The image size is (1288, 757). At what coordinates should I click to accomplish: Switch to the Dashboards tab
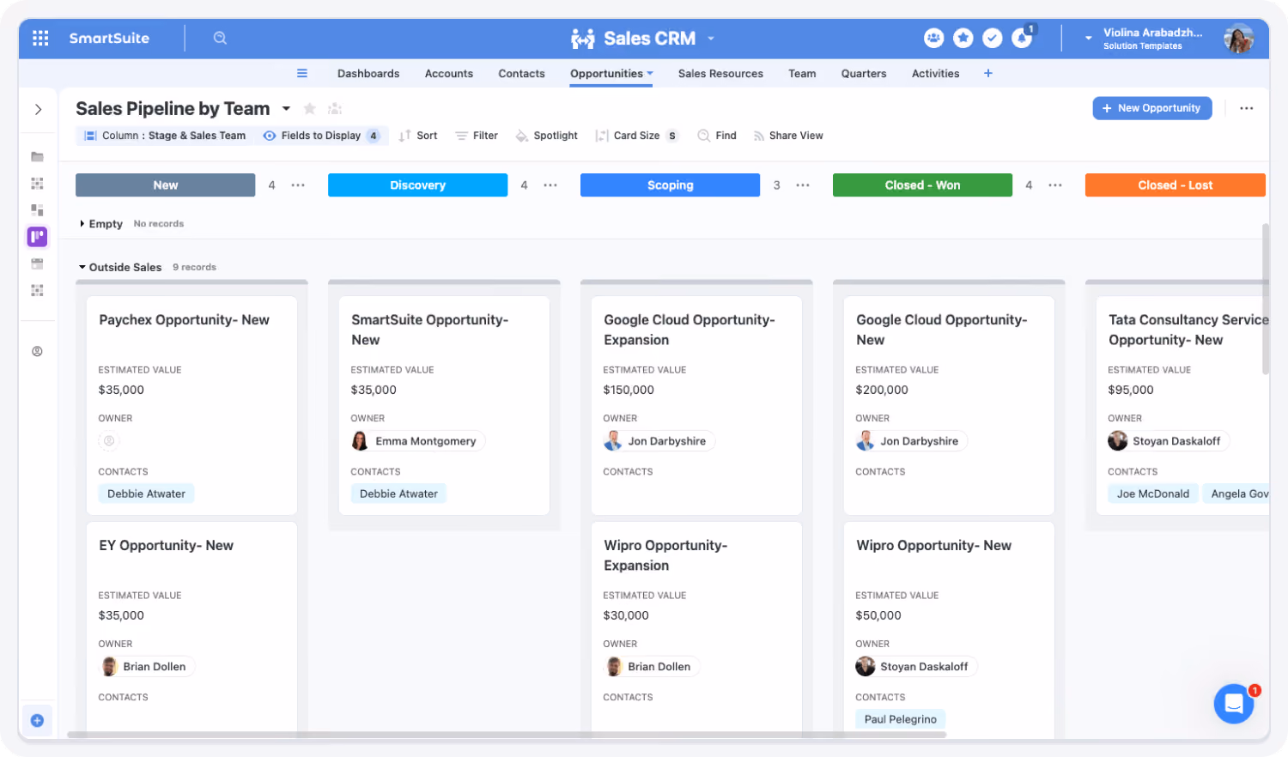point(368,74)
